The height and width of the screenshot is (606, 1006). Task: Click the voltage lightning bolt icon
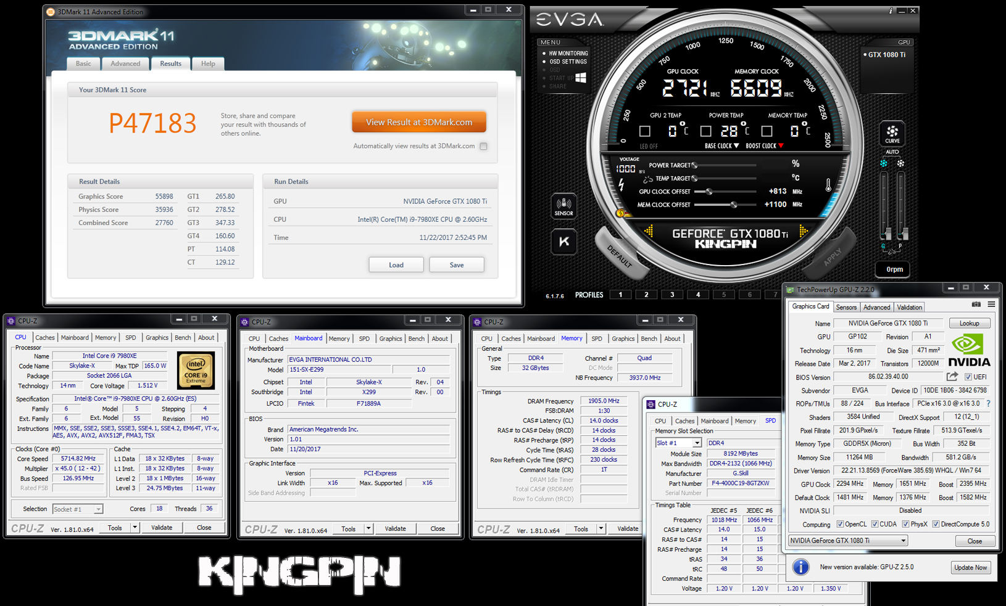pos(621,184)
